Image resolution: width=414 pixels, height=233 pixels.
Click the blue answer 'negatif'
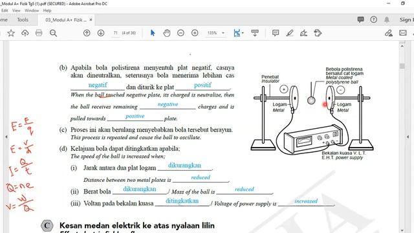(98, 85)
